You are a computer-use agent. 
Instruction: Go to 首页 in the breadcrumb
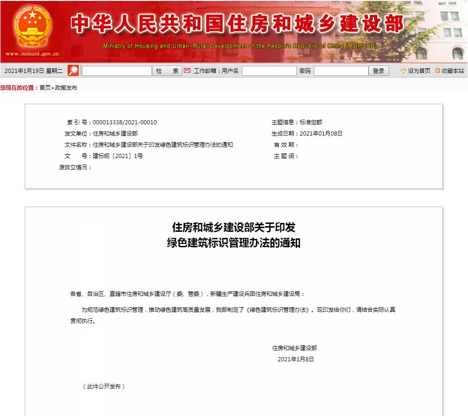[x=45, y=88]
